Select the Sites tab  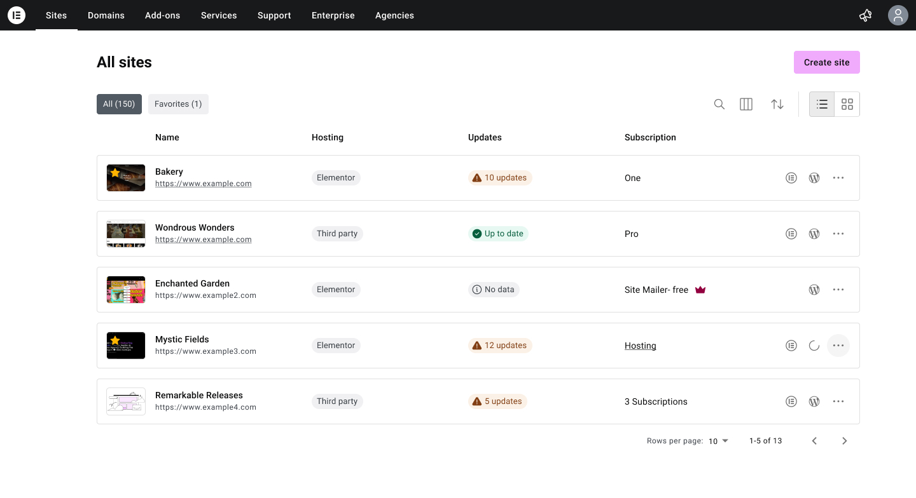[56, 15]
